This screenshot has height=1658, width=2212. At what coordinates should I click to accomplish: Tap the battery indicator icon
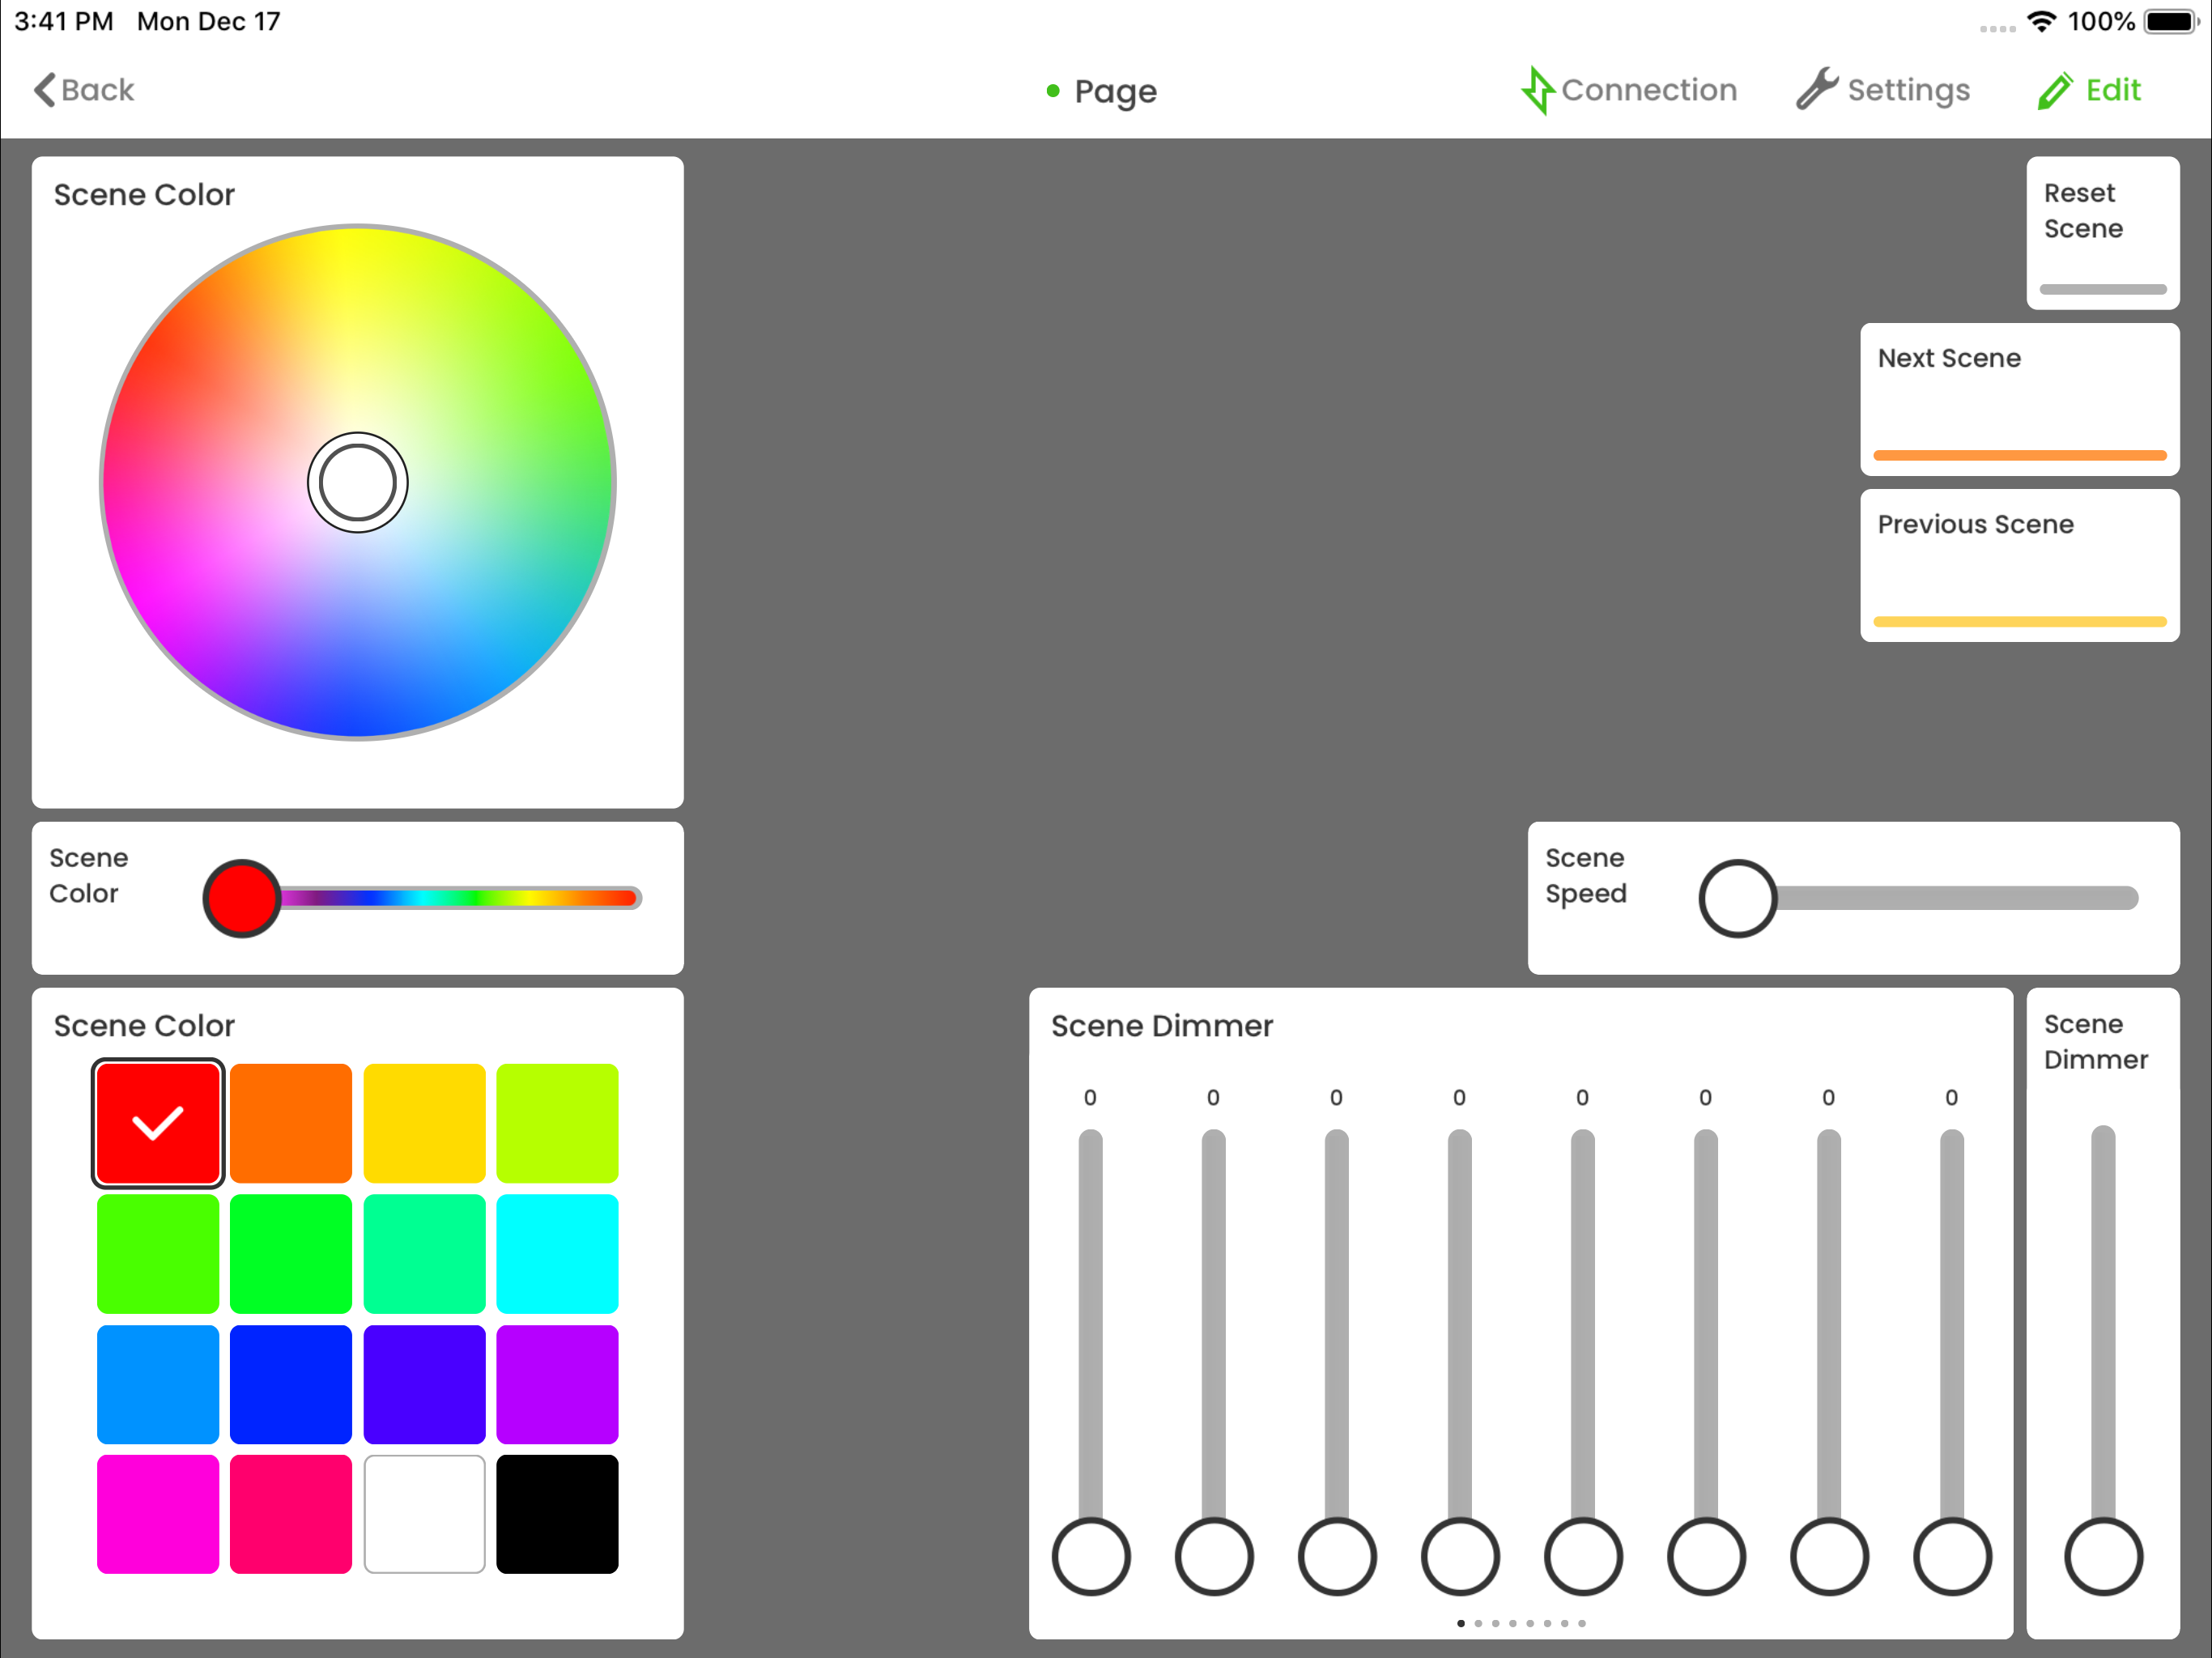(x=2171, y=22)
